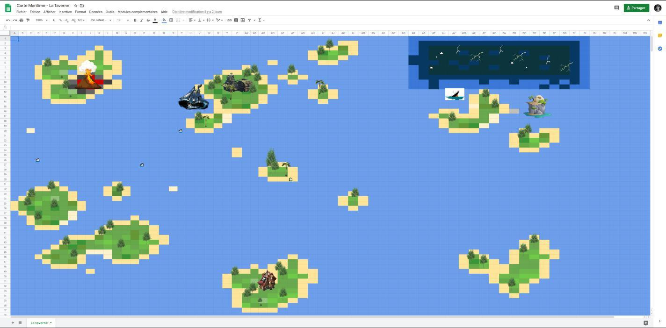The image size is (666, 328).
Task: Open the print dialog
Action: coord(21,20)
